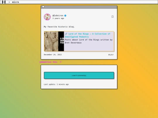
Task: Open the H site logo home link
Action: (4, 2)
